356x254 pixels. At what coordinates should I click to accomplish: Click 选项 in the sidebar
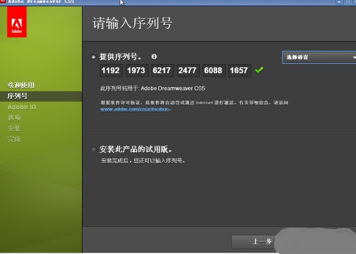(x=14, y=118)
